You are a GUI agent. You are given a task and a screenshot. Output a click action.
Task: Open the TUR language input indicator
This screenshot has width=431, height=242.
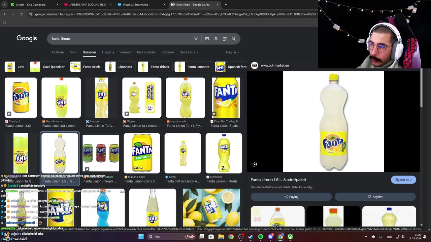click(389, 237)
